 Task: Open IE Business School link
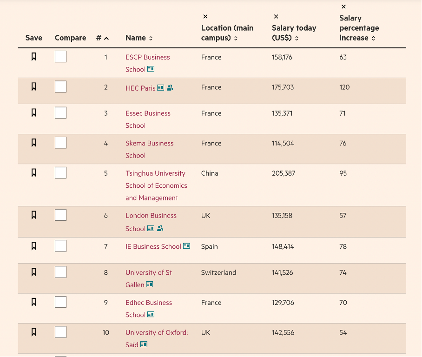153,246
